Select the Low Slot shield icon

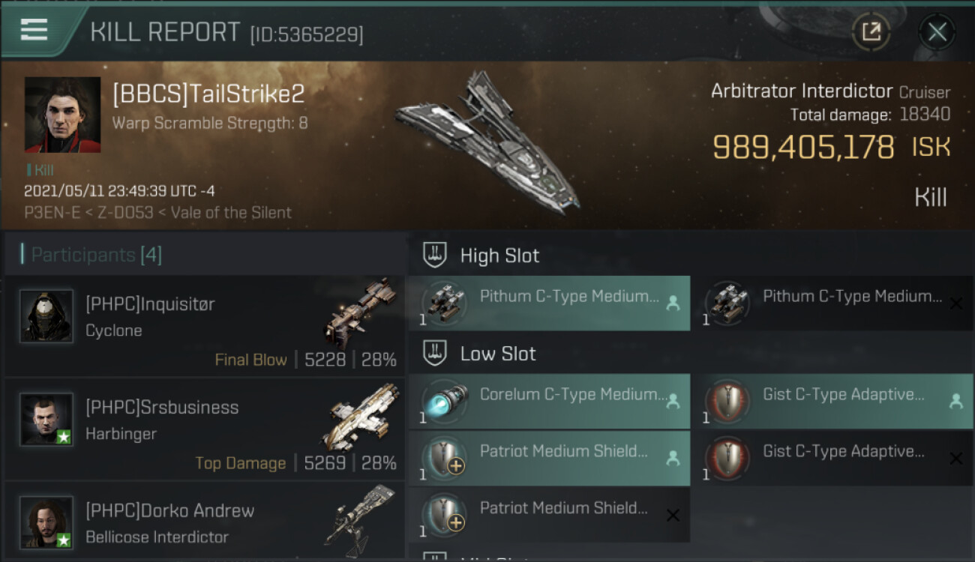(x=435, y=354)
